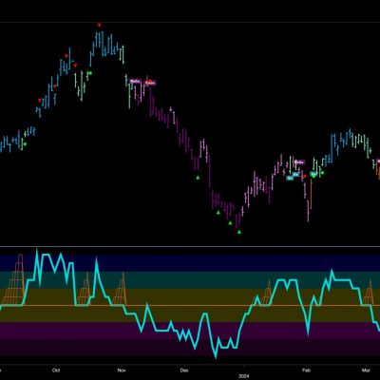The image size is (380, 380).
Task: Click the 2024 year label on the axis
Action: click(x=244, y=376)
